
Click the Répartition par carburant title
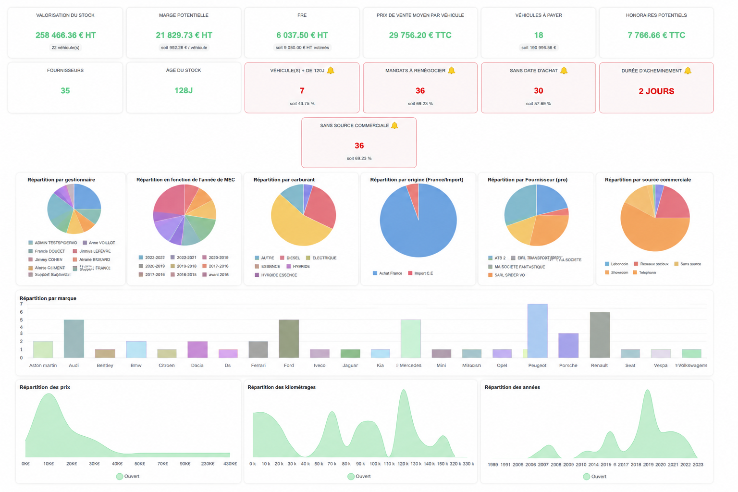coord(284,180)
